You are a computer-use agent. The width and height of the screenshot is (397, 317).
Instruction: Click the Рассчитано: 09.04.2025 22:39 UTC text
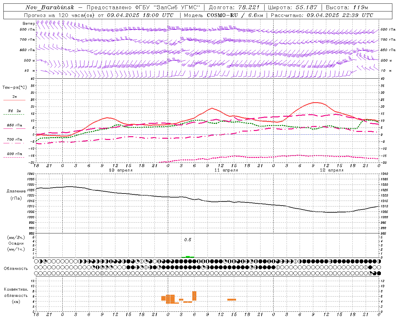322,15
